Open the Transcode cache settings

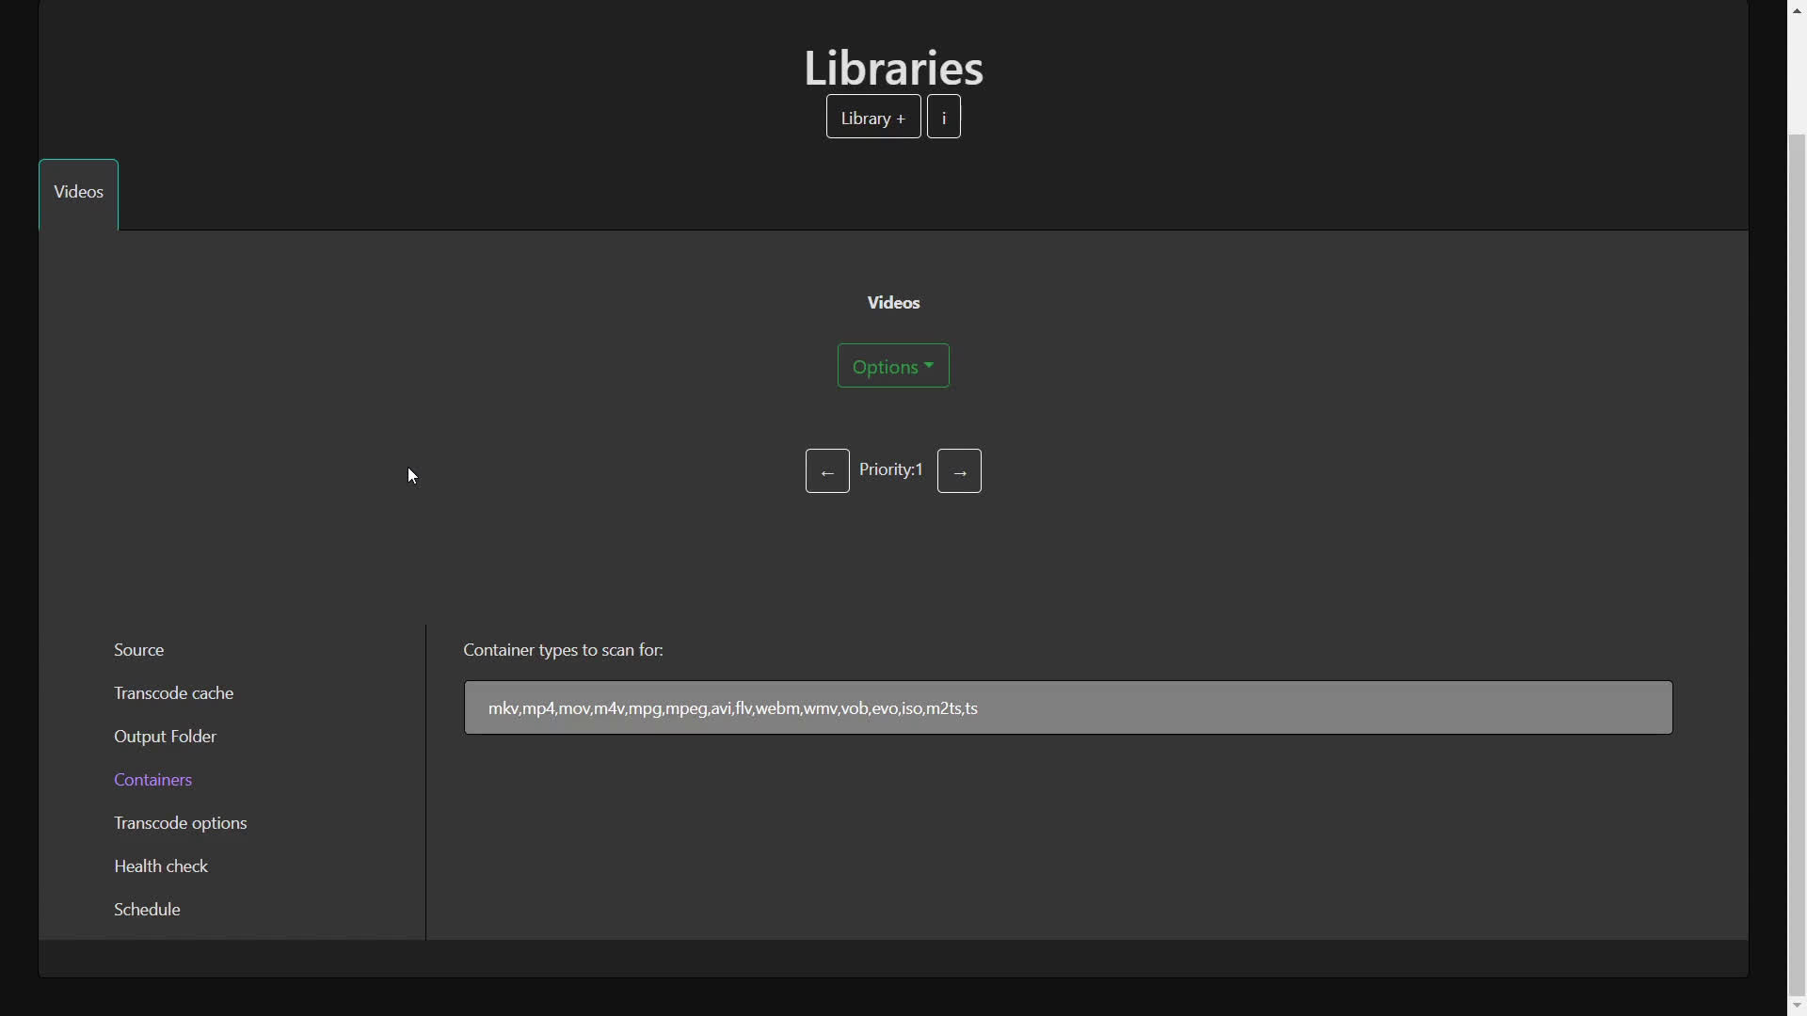point(173,692)
